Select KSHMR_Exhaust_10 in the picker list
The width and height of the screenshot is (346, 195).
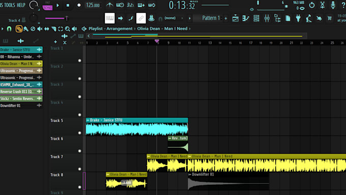click(x=21, y=85)
